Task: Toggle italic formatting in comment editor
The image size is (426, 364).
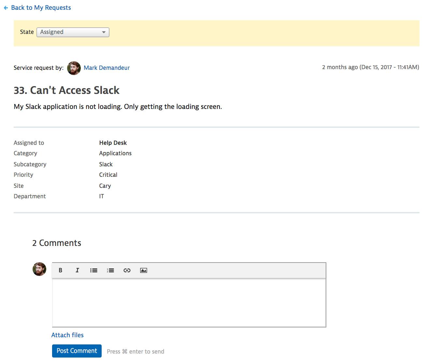Action: (x=77, y=270)
